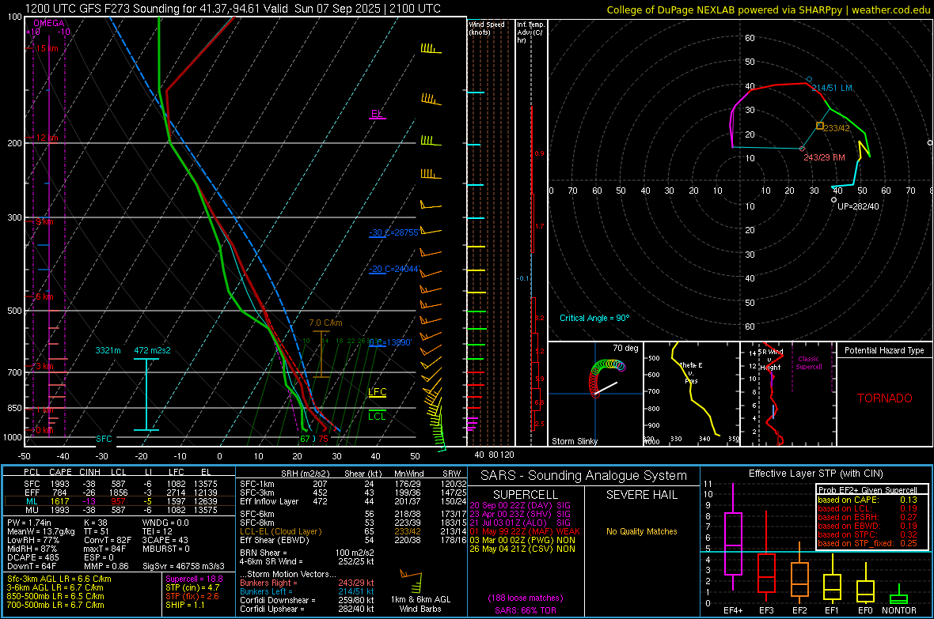The image size is (934, 619).
Task: Click the 472 m2s2 label on the skew-T
Action: point(152,350)
